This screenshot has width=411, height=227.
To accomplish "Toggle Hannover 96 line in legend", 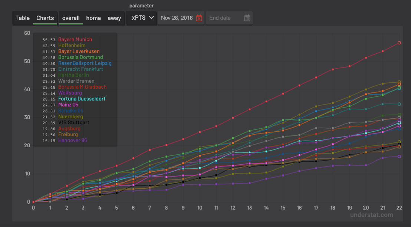I will pos(72,140).
